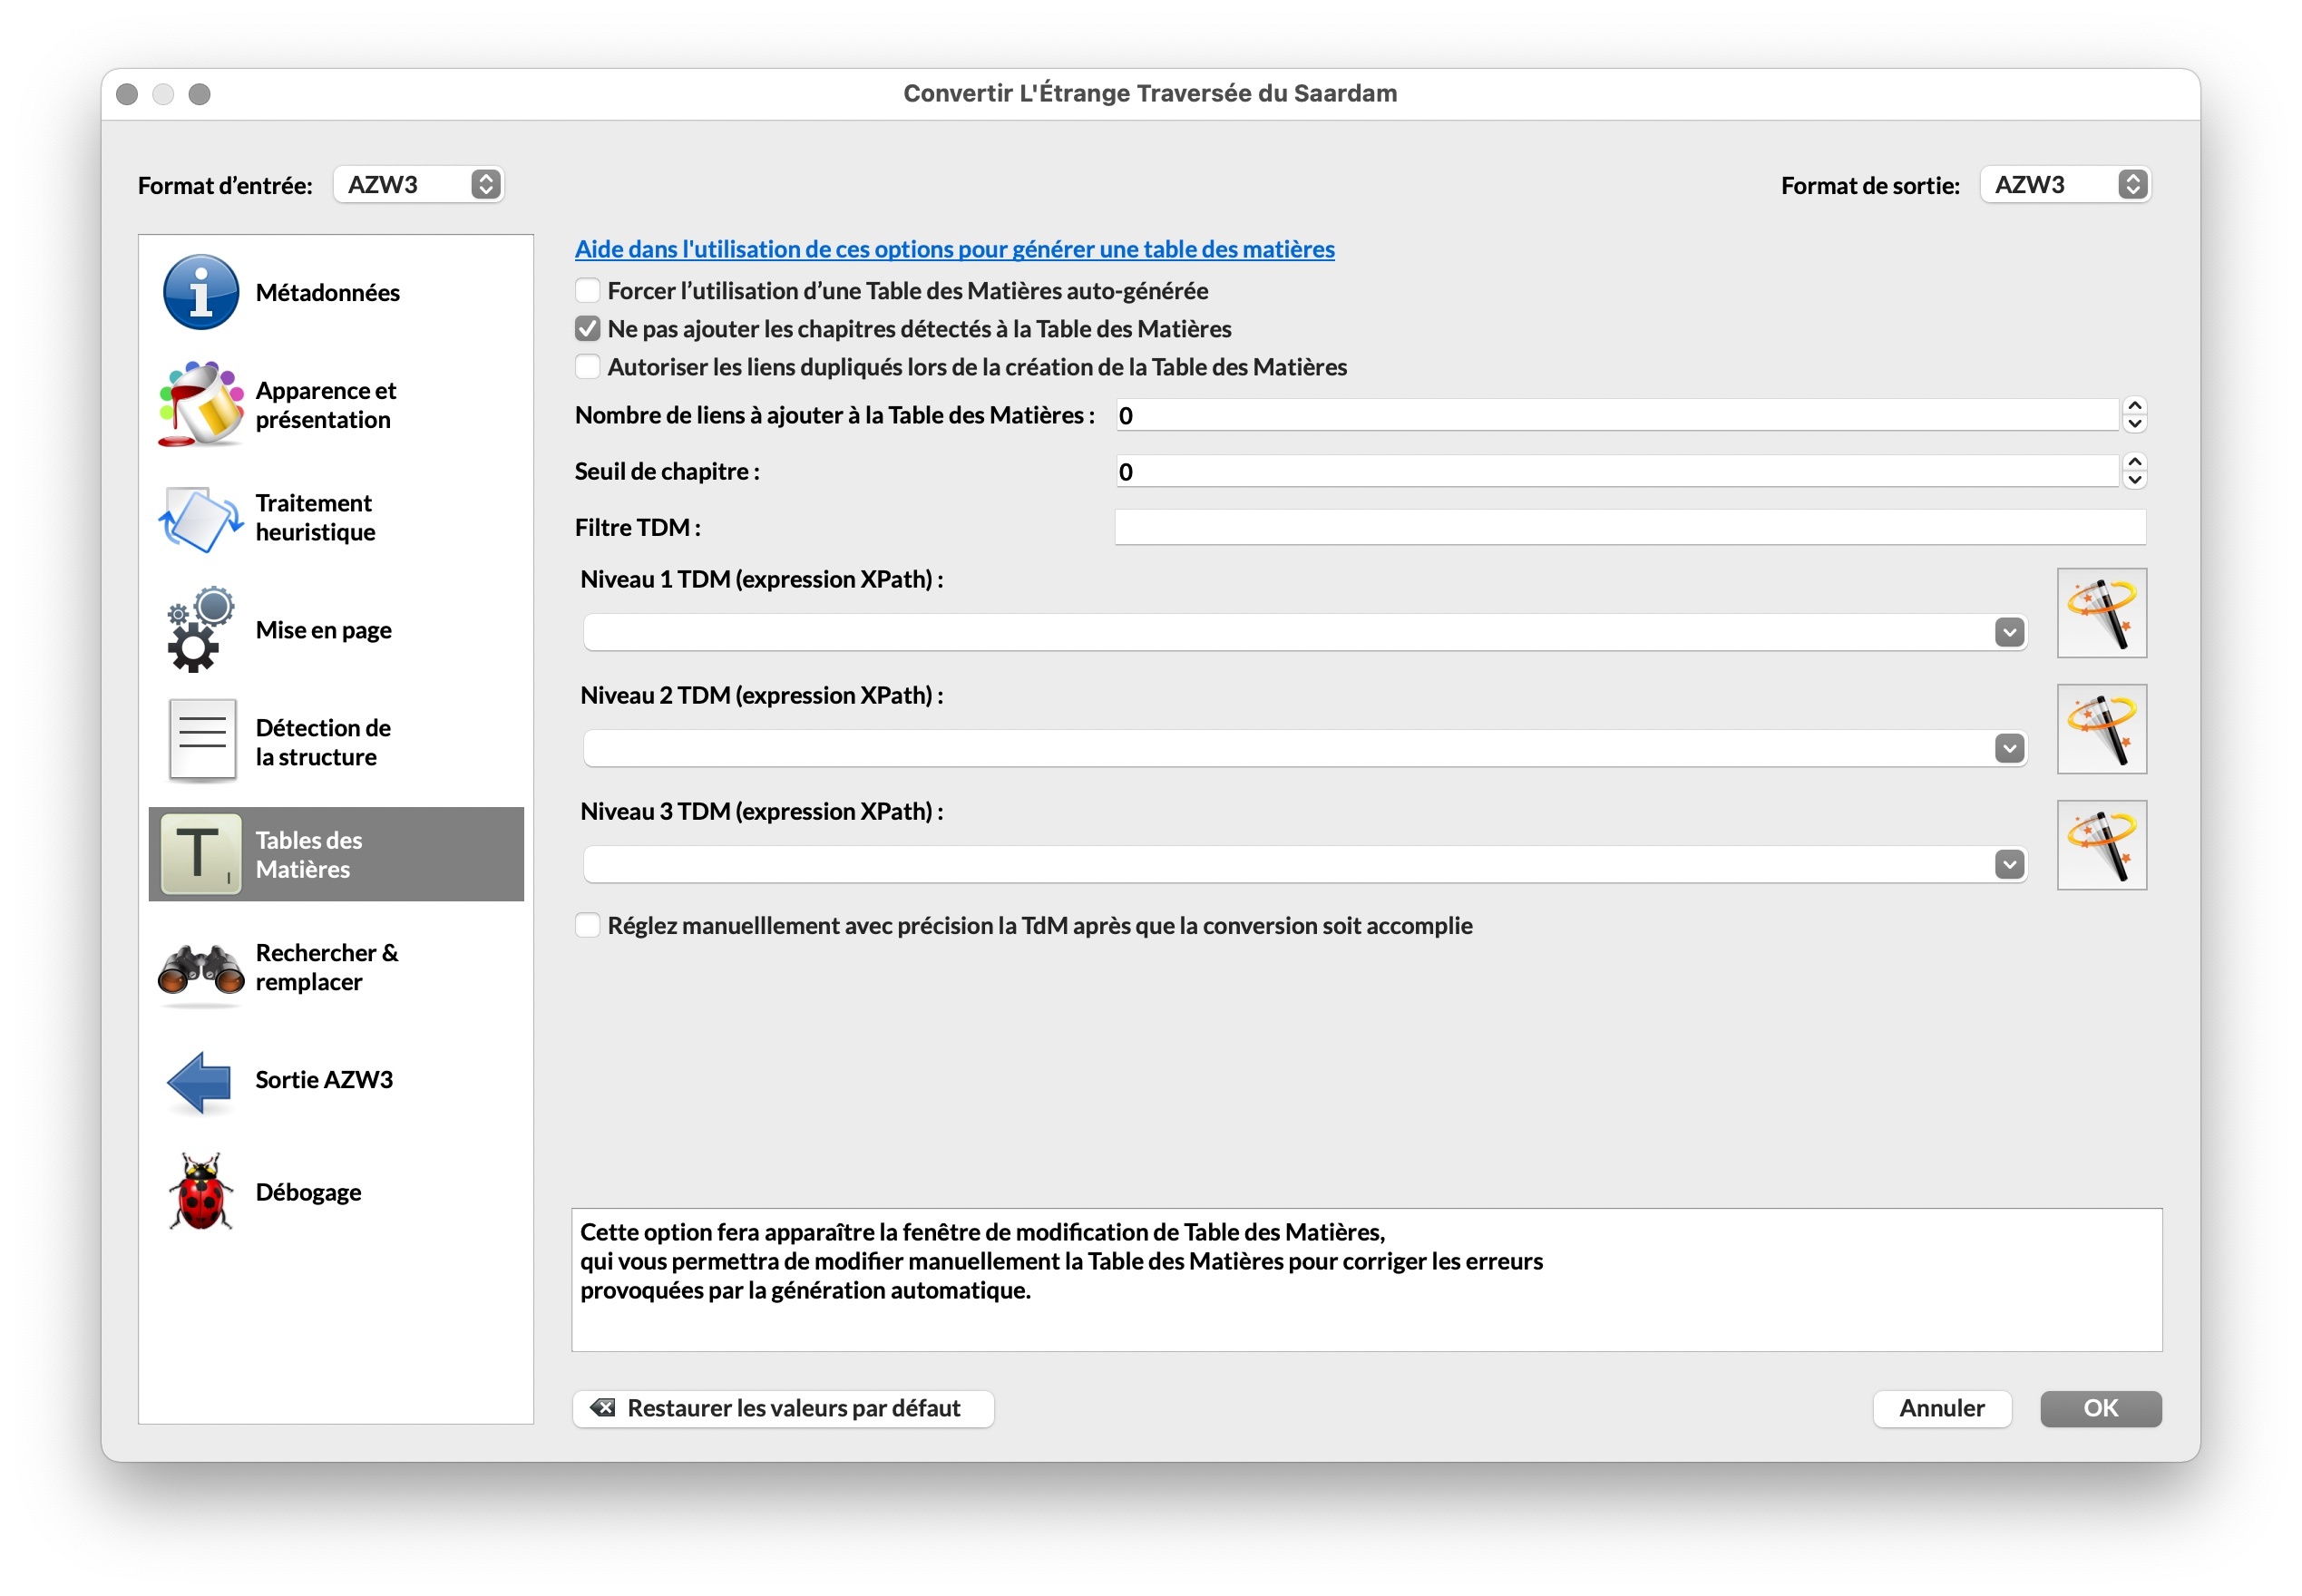
Task: Click Restaurer les valeurs par défaut
Action: coord(783,1409)
